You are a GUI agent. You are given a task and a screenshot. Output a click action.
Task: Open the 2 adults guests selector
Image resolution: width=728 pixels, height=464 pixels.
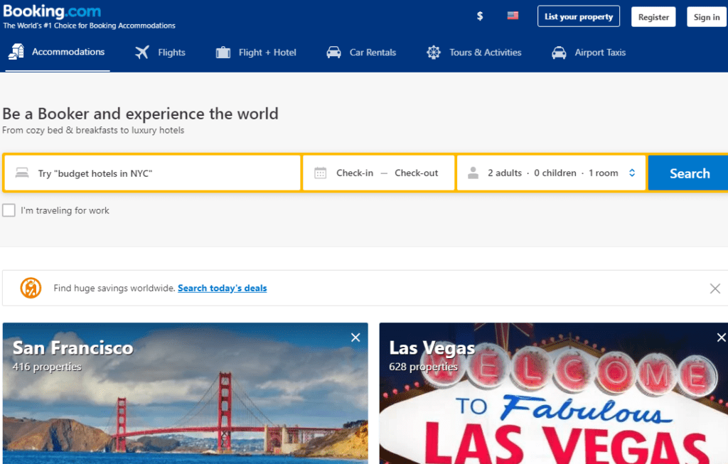pos(551,173)
